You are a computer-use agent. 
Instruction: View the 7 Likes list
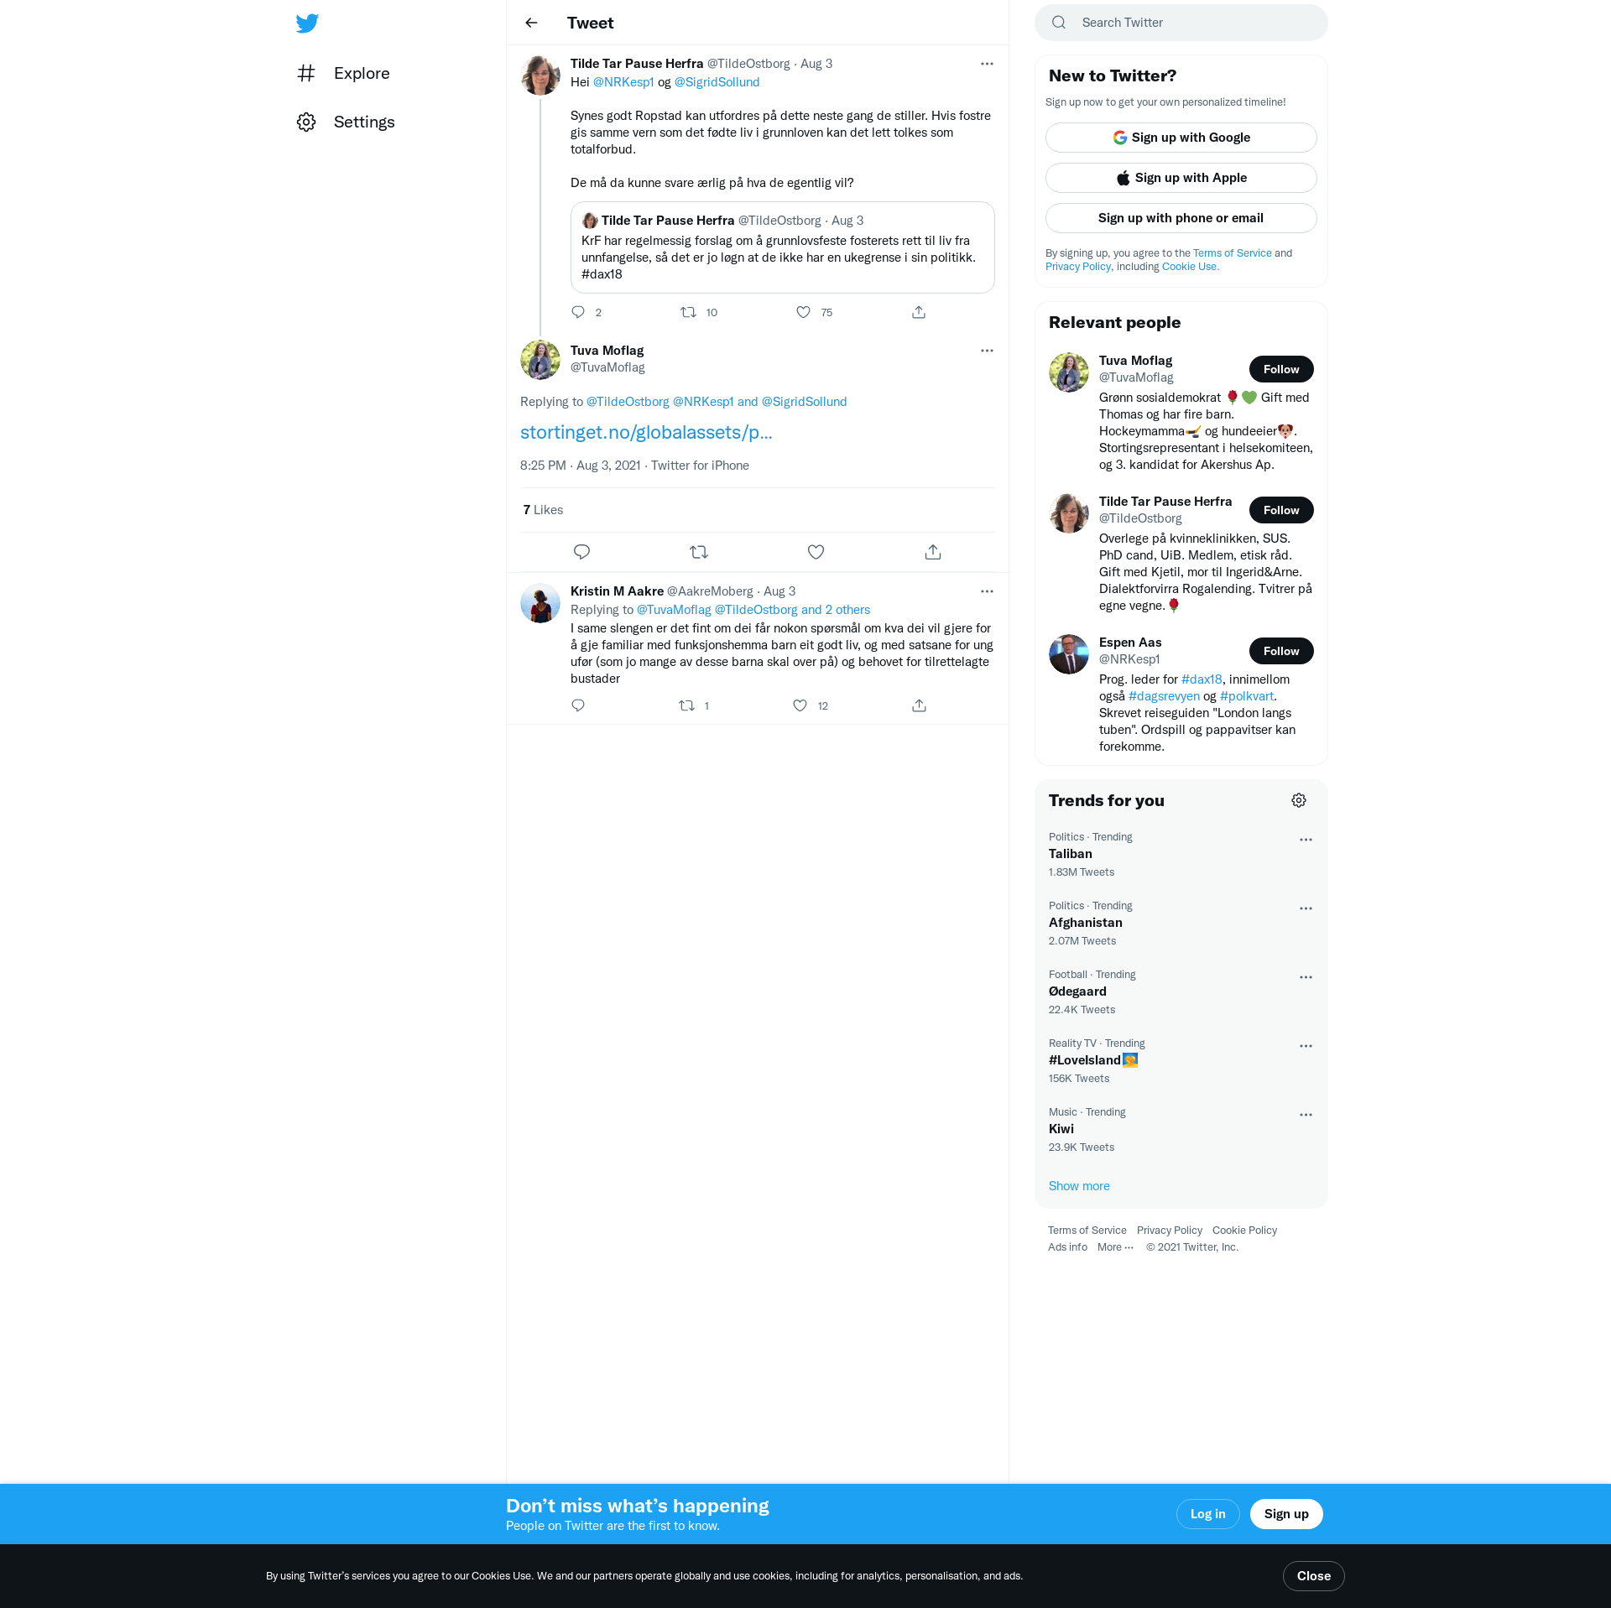click(543, 510)
